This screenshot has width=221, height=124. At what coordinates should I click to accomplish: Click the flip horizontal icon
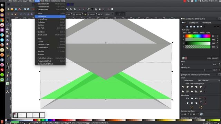(28, 14)
